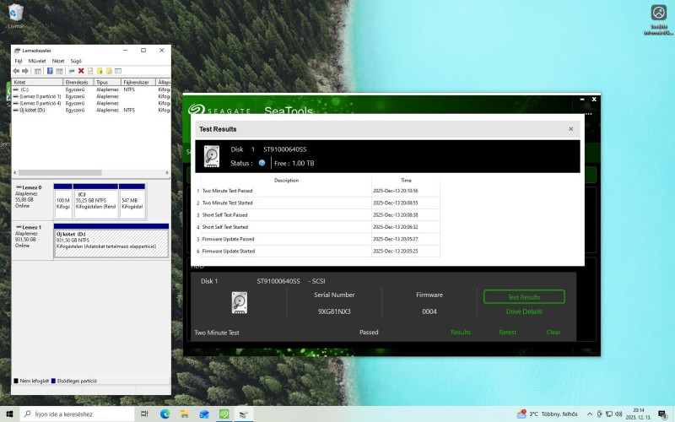
Task: Click the hard disk icon in Test Results header
Action: pyautogui.click(x=212, y=156)
